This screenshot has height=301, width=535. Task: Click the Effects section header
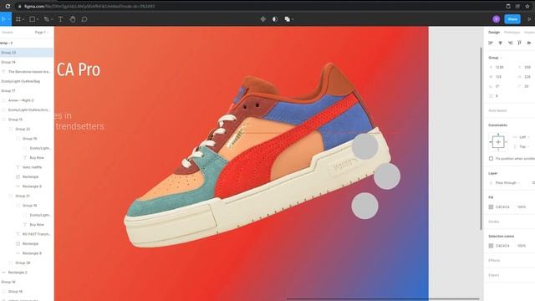coord(494,260)
